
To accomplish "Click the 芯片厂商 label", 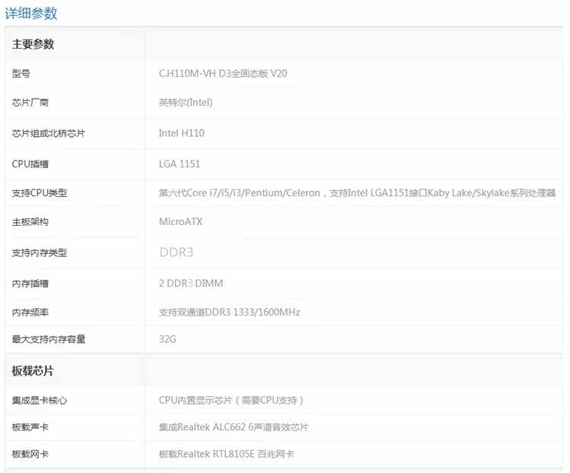I will [x=30, y=103].
